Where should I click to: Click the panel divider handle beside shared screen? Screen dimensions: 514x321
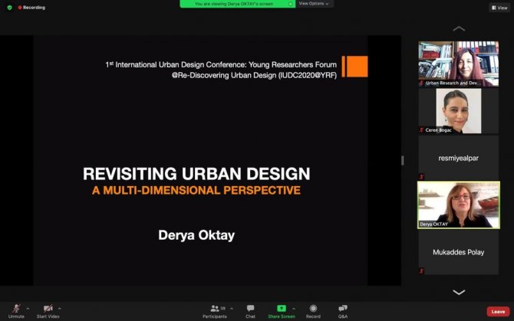click(x=403, y=160)
